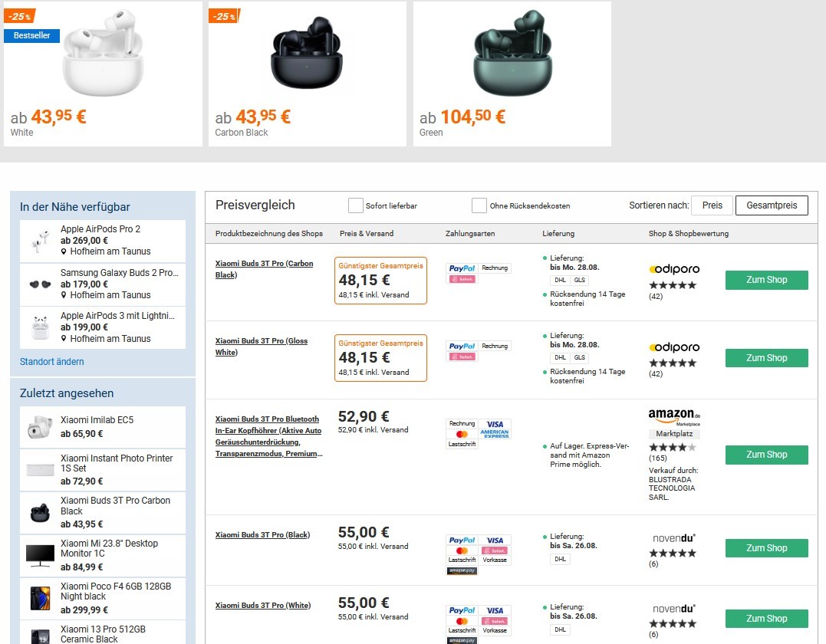The height and width of the screenshot is (644, 826).
Task: Click the Shop & Shopbewertung column header
Action: coord(689,233)
